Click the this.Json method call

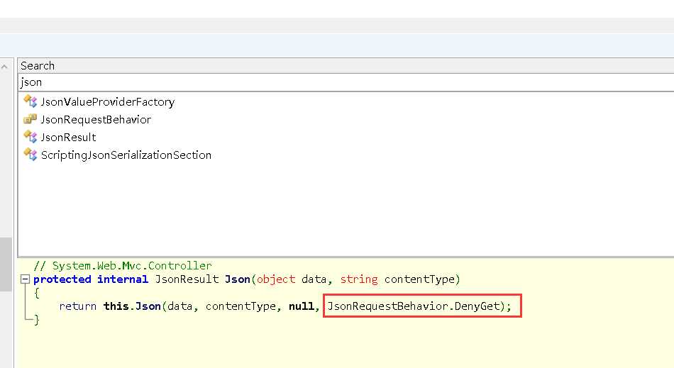tap(133, 306)
